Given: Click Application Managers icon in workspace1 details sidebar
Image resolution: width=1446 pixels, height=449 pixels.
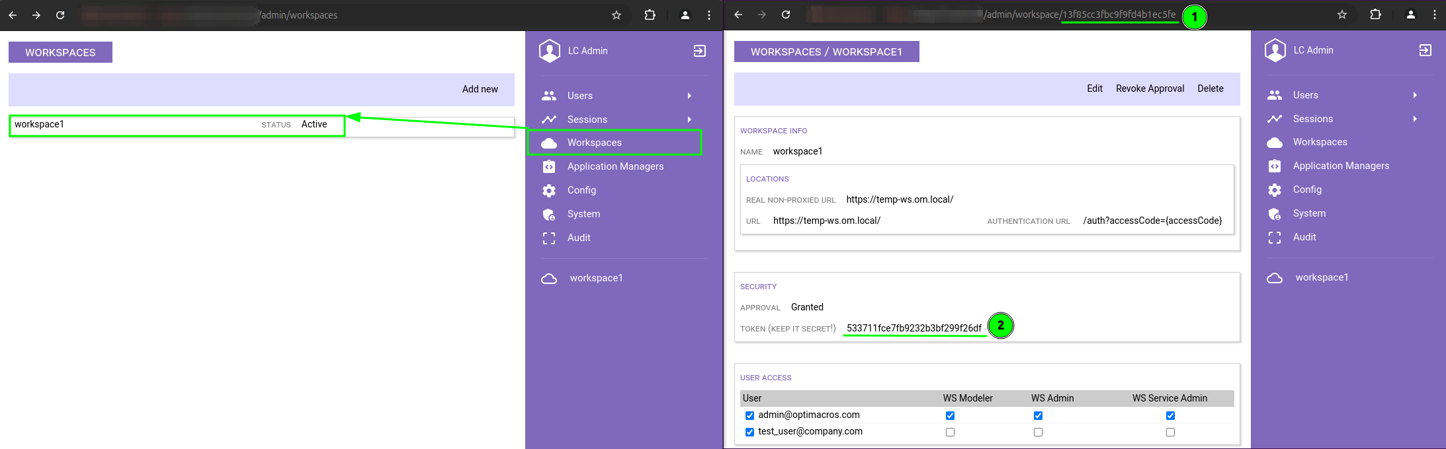Looking at the screenshot, I should pyautogui.click(x=1275, y=166).
